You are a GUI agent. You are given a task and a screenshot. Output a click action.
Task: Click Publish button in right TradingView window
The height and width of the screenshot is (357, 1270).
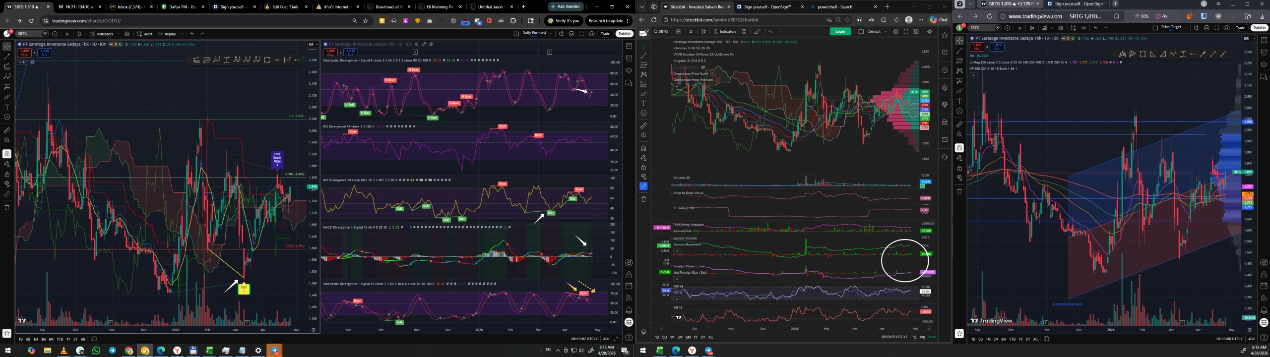click(1259, 28)
